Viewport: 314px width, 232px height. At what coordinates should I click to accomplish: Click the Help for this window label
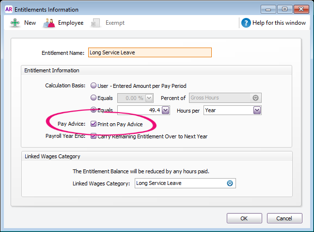(x=280, y=23)
